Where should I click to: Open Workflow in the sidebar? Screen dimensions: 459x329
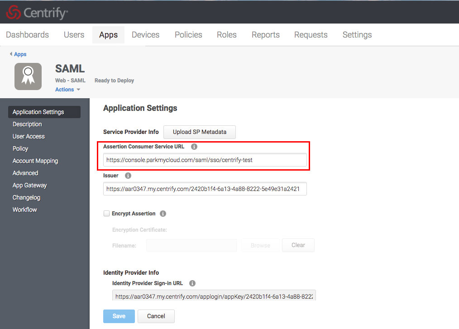pos(25,210)
